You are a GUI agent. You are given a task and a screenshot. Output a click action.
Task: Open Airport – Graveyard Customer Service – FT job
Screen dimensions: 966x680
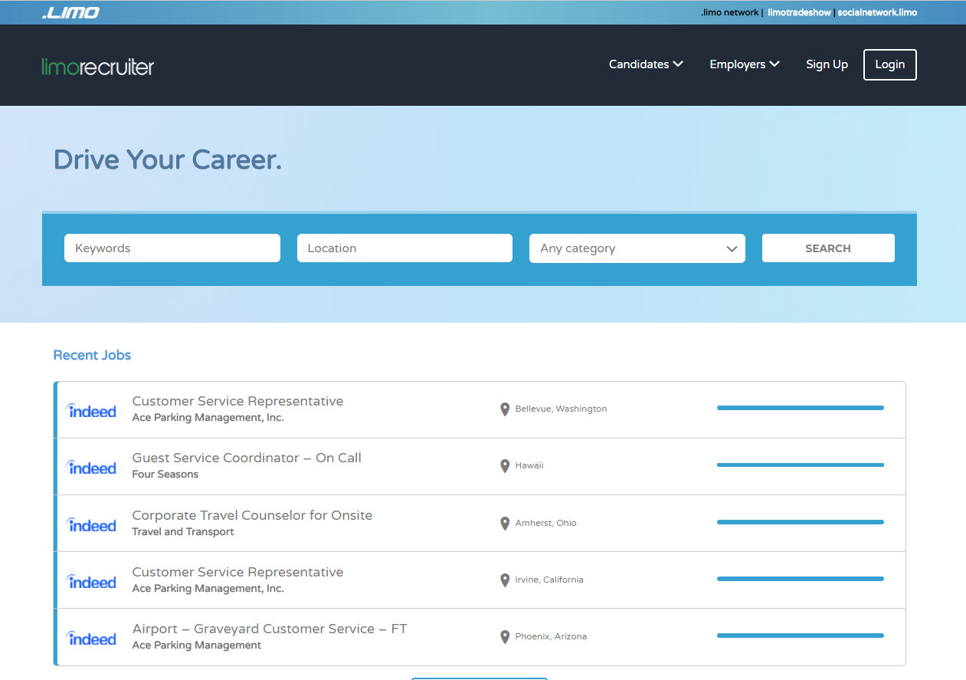(270, 629)
